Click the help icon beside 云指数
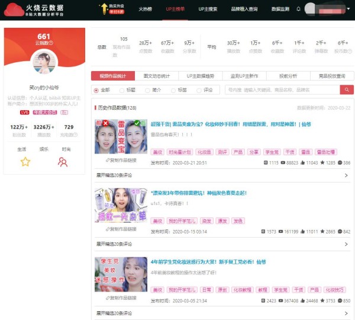Viewport: 355px width, 320px height. pyautogui.click(x=51, y=43)
